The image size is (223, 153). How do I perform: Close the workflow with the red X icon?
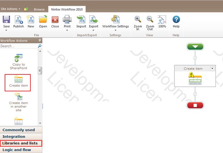coord(55,20)
